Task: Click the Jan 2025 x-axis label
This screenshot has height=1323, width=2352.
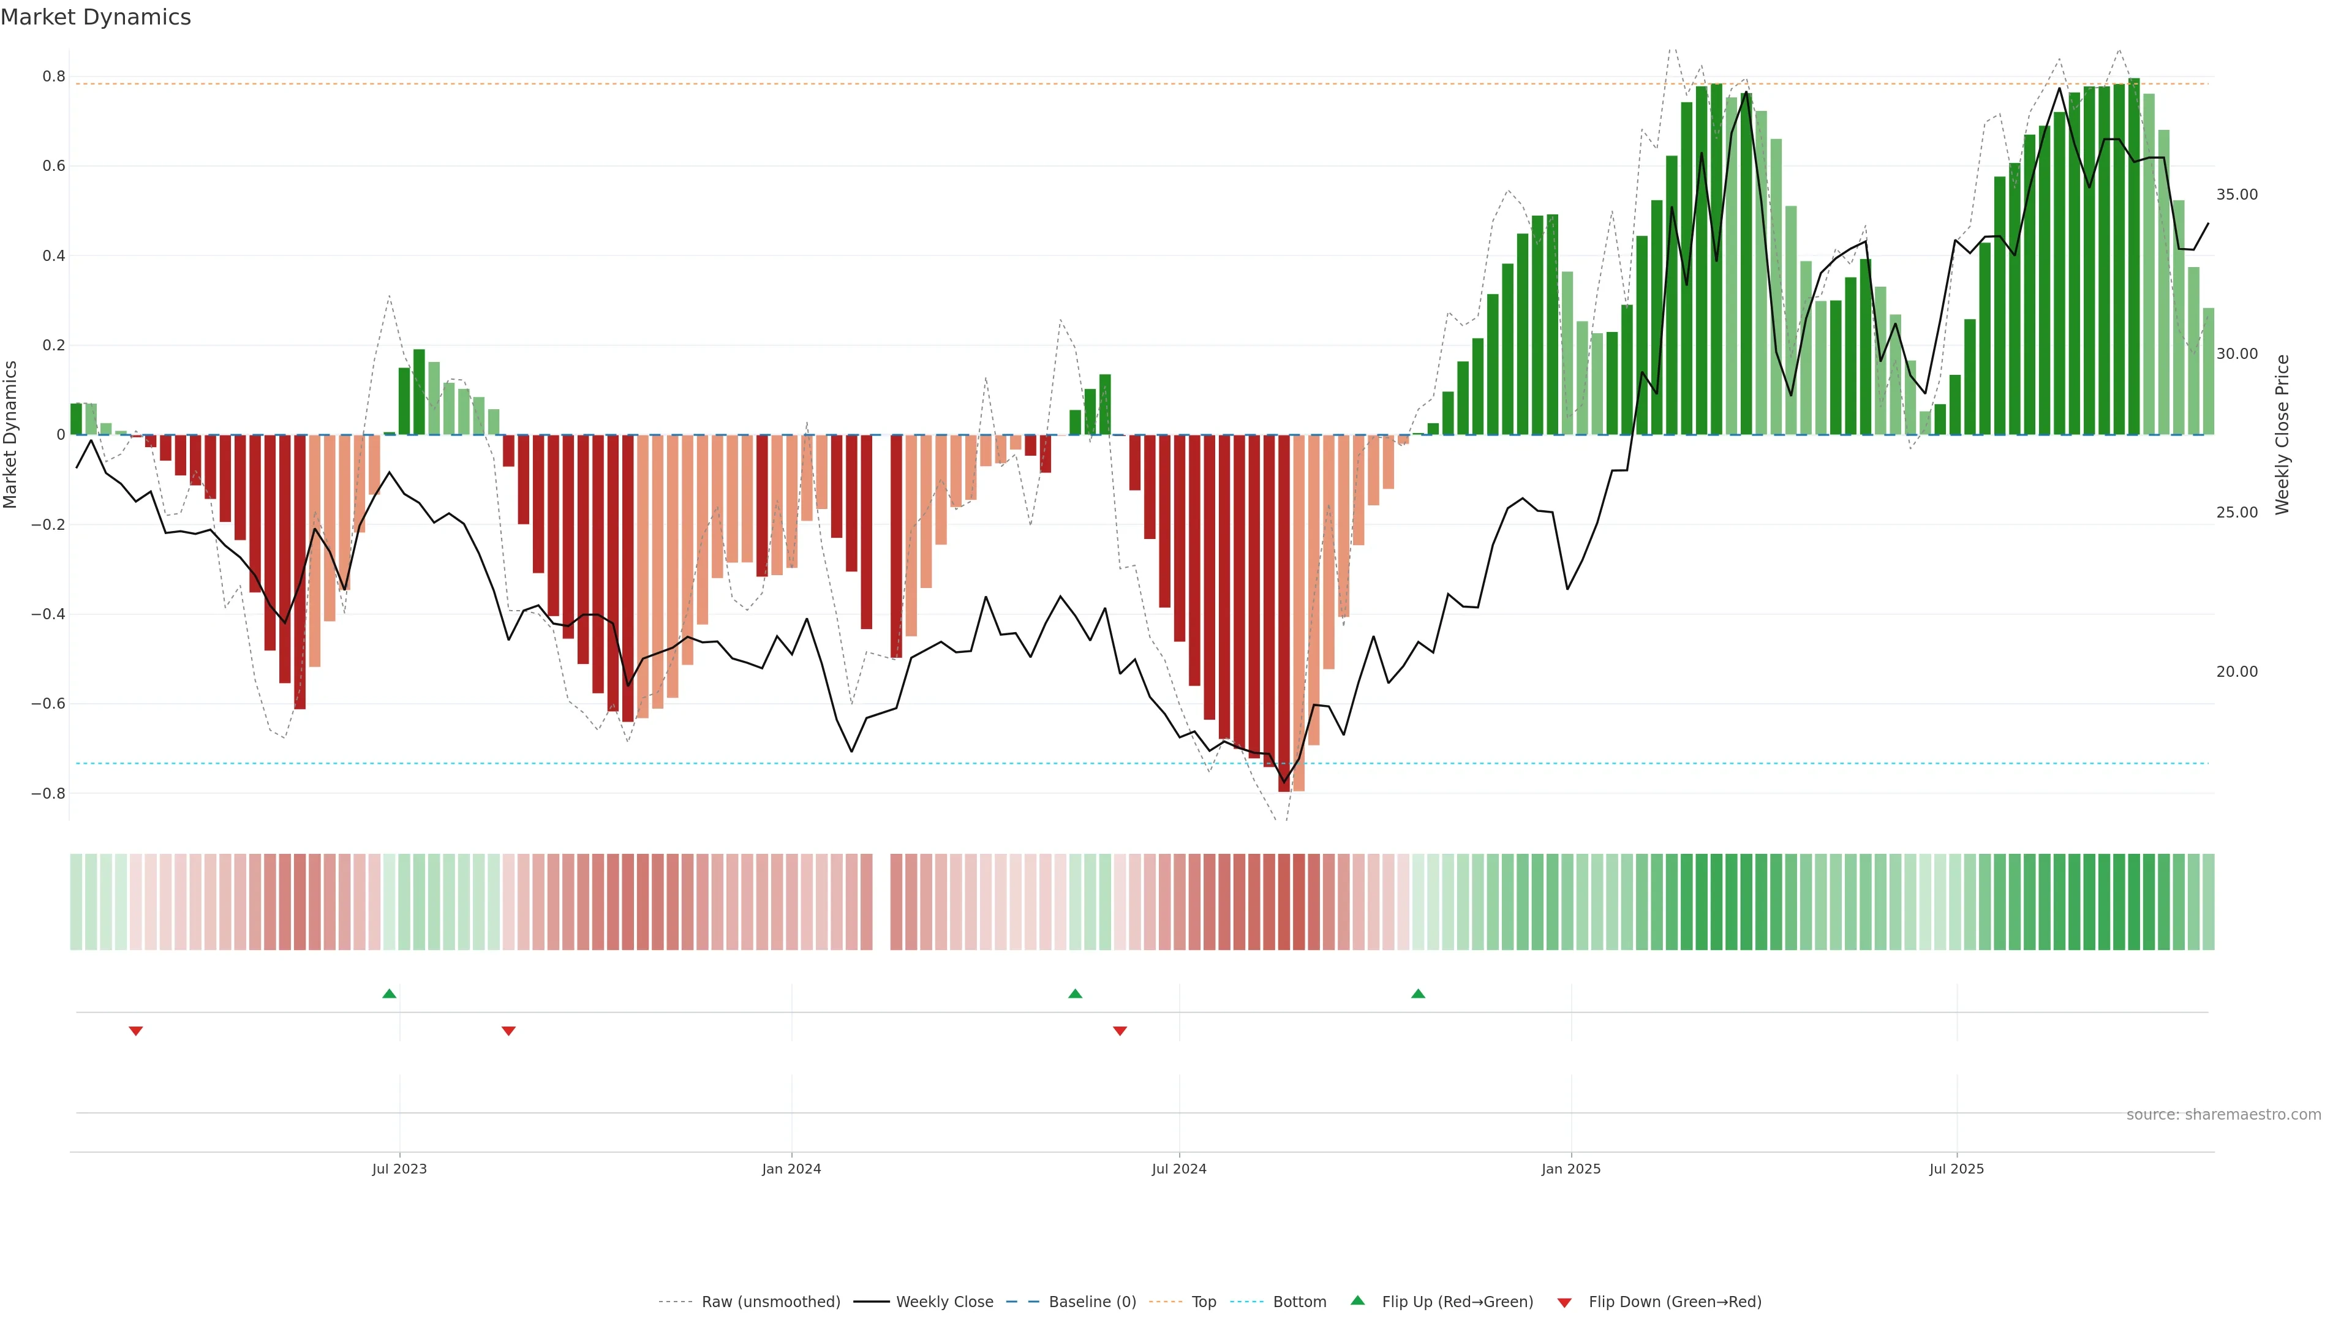Action: (1570, 1169)
